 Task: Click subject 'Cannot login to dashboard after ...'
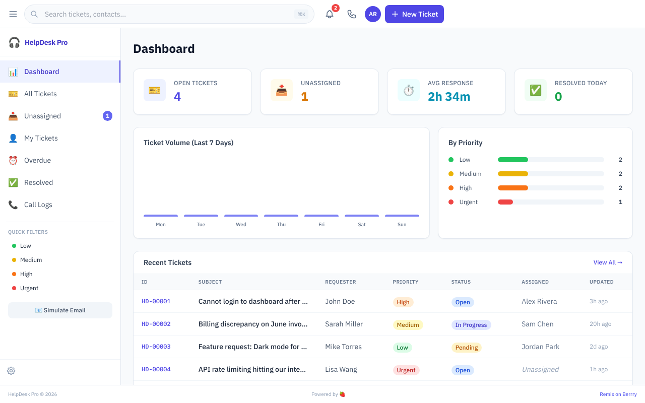[253, 301]
